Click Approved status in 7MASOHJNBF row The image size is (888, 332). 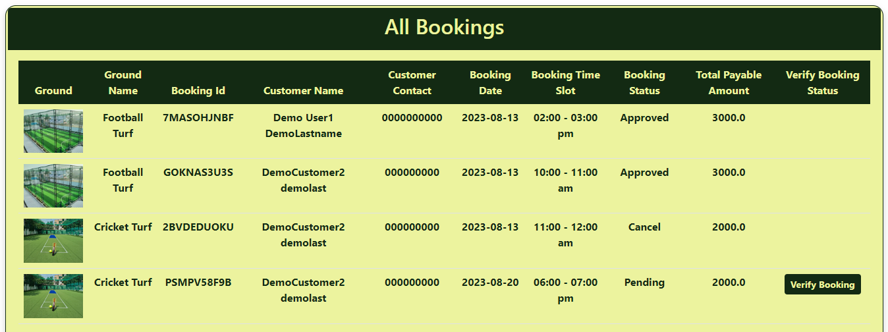click(x=644, y=118)
